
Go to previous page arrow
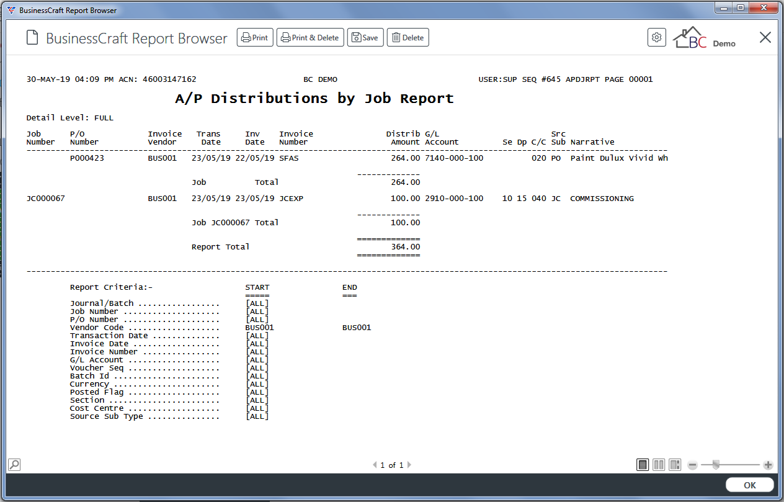point(374,465)
